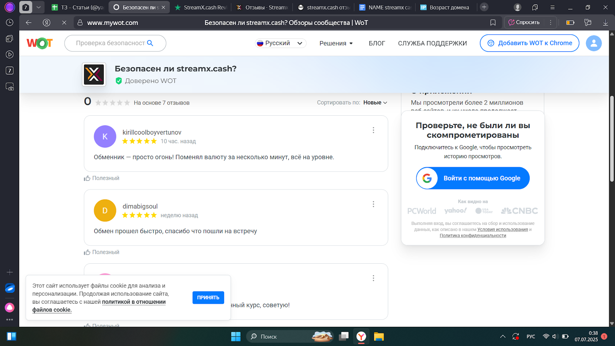615x346 pixels.
Task: Switch to the NAME streamx tab
Action: [x=385, y=7]
